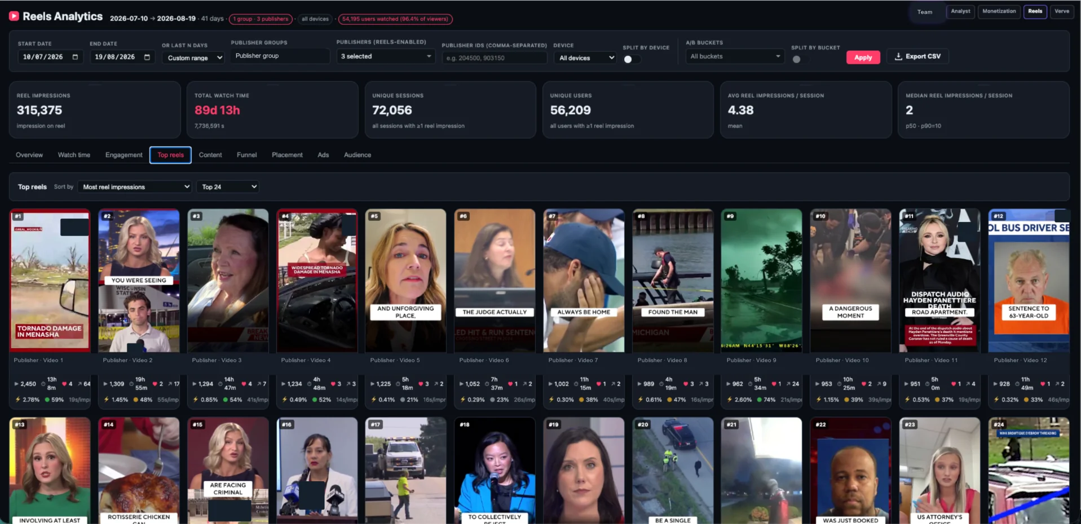Image resolution: width=1081 pixels, height=524 pixels.
Task: Click the share arrow icon on Video 2
Action: [170, 384]
